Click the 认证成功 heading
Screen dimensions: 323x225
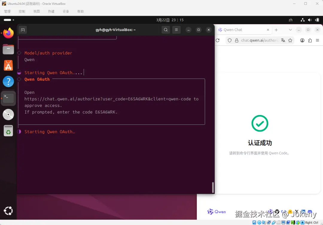click(x=260, y=143)
